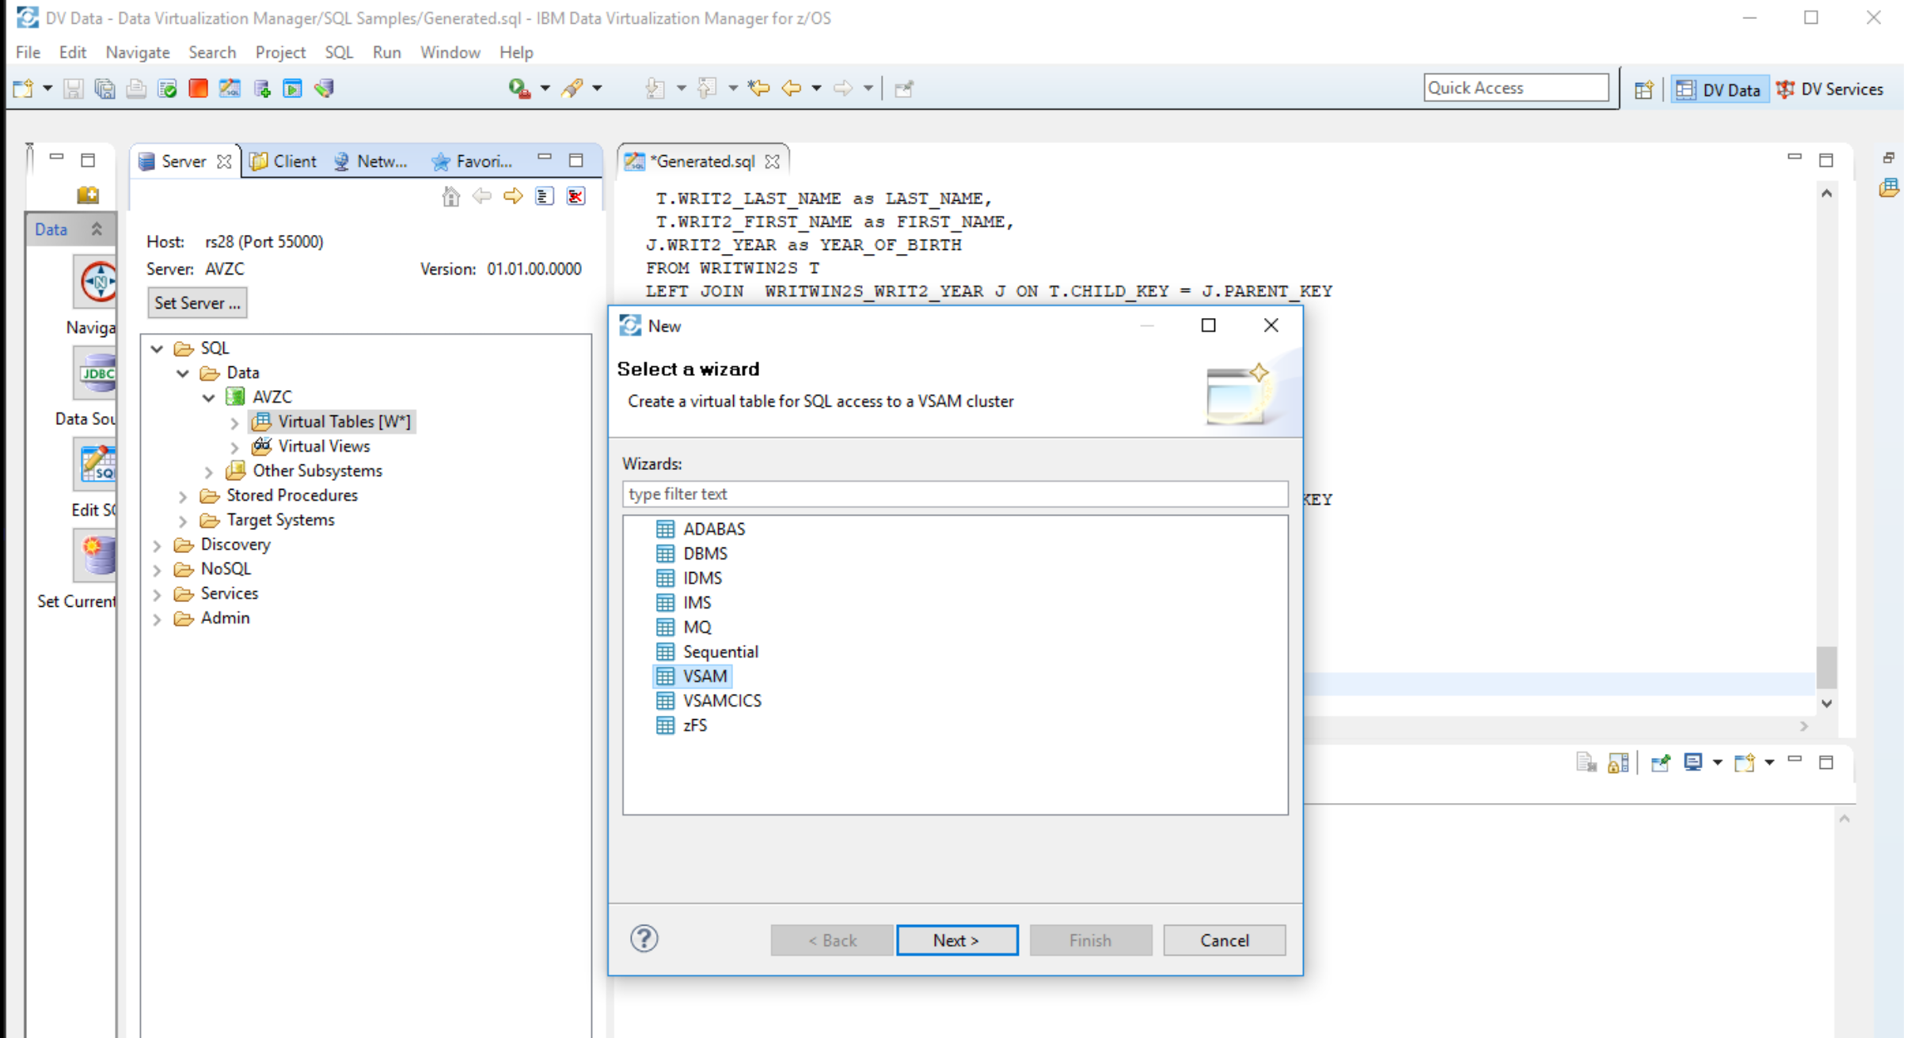
Task: Click the yellow folder-plus icon above Data
Action: (88, 194)
